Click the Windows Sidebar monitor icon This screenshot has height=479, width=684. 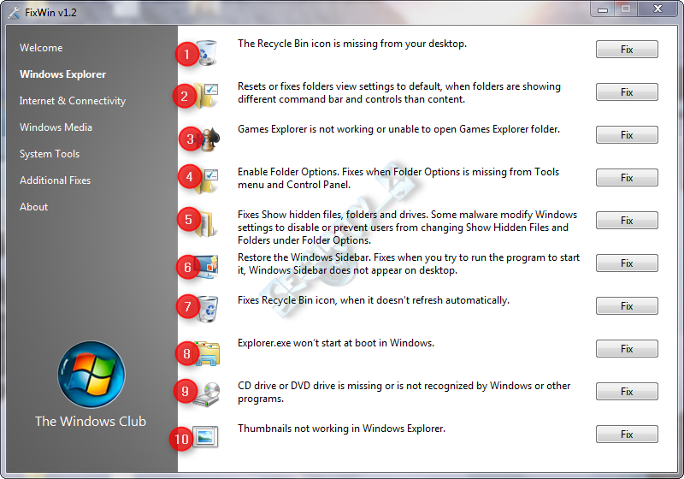(x=207, y=267)
